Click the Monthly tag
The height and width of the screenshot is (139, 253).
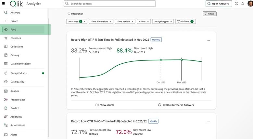[x=156, y=40]
